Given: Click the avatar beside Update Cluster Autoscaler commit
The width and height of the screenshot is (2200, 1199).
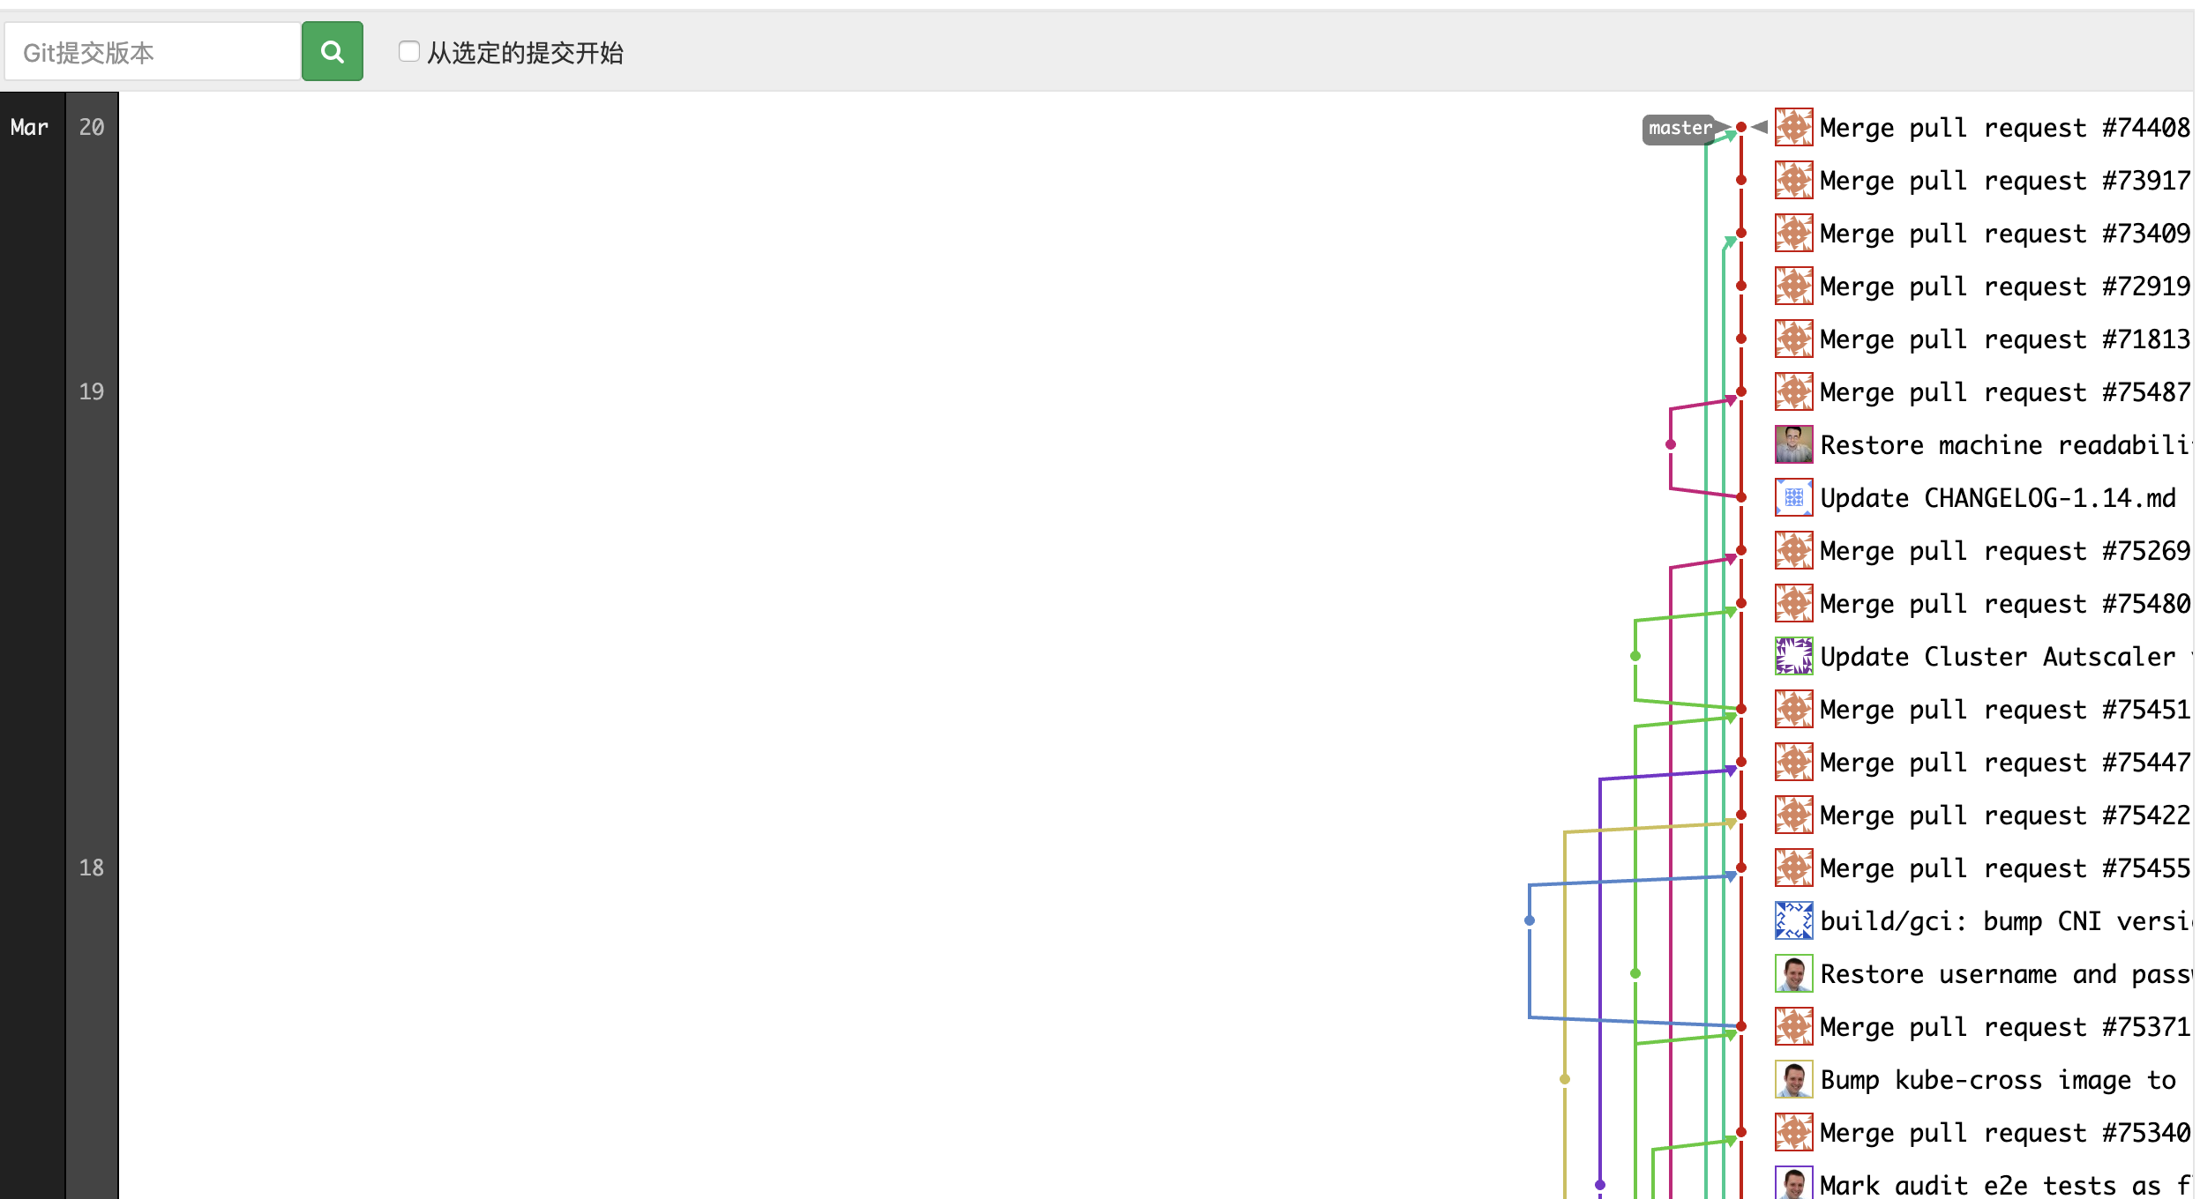Looking at the screenshot, I should 1794,656.
